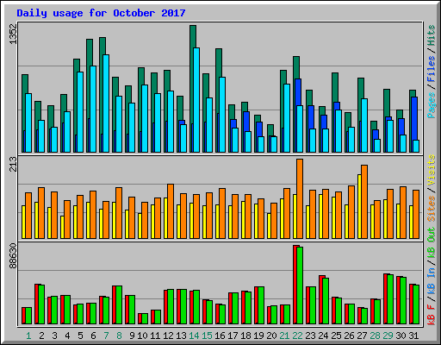441x345 pixels.
Task: Select the 'Files' legend label
Action: [432, 69]
